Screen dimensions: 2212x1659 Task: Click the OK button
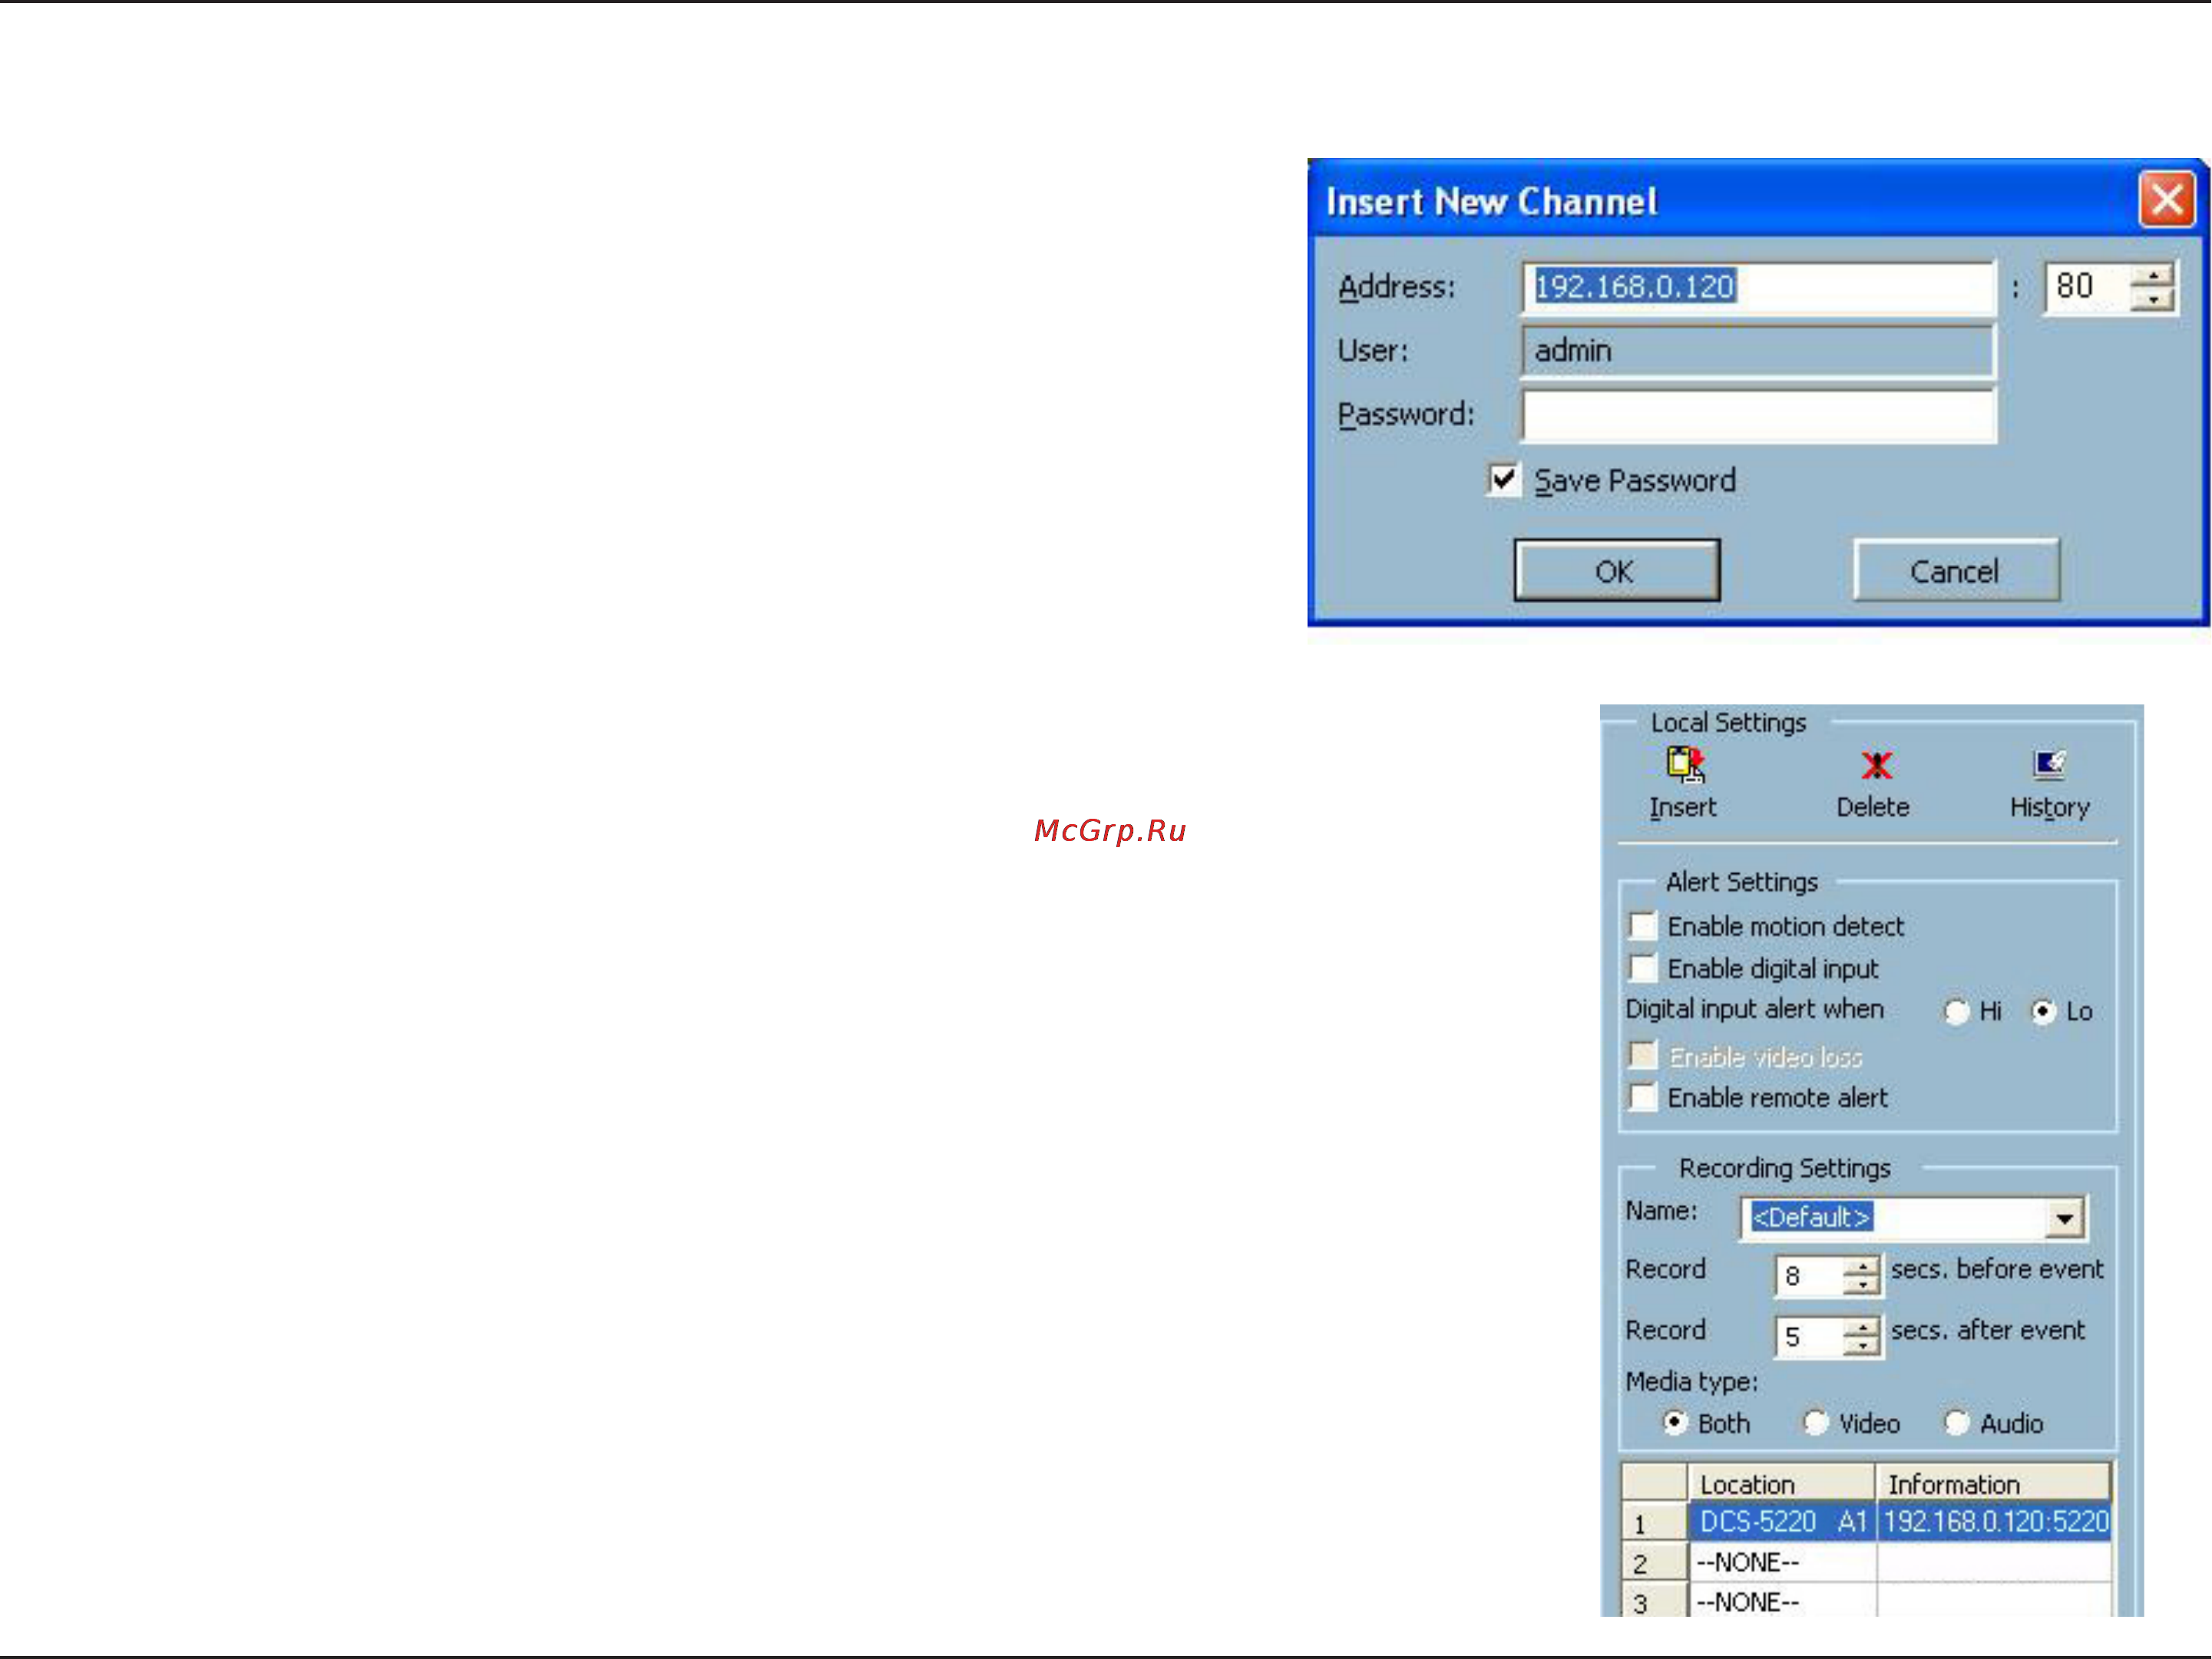point(1616,571)
